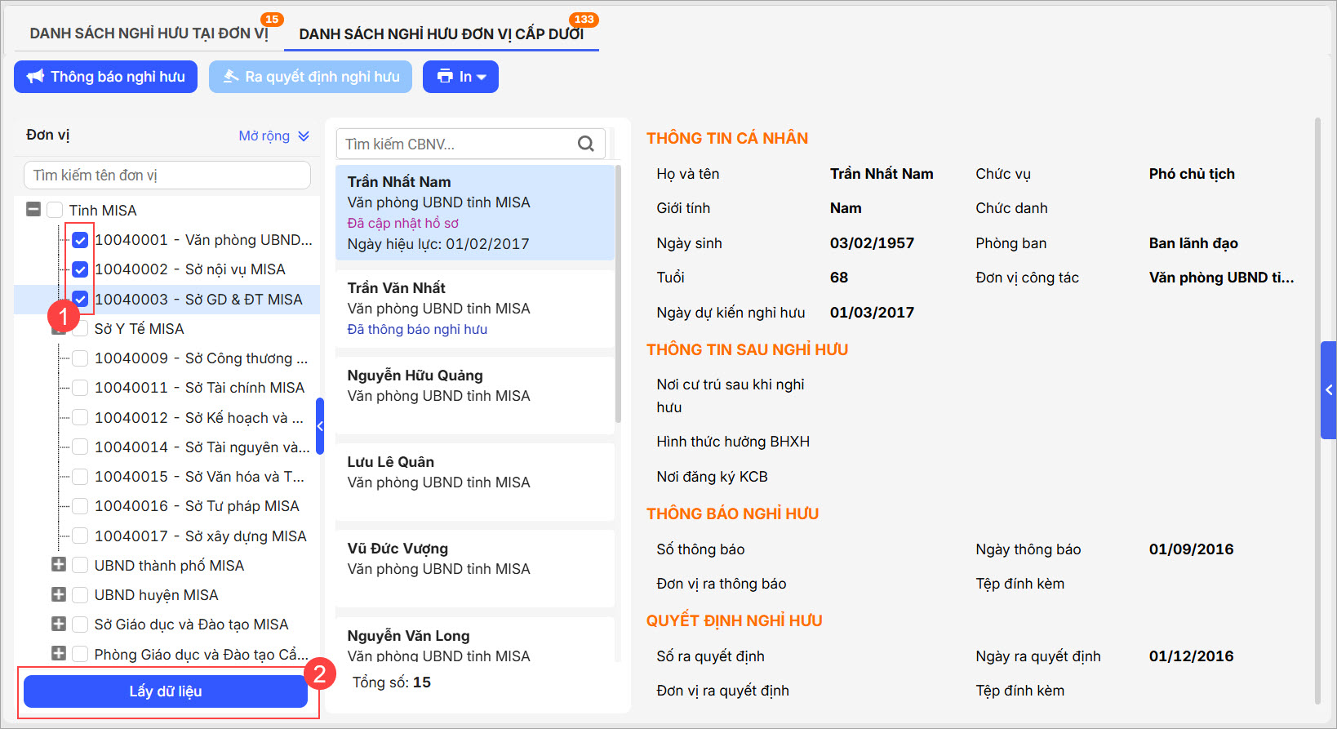Select Danh sách nghỉ hưu đơn vị cấp dưới tab
1337x729 pixels.
441,34
